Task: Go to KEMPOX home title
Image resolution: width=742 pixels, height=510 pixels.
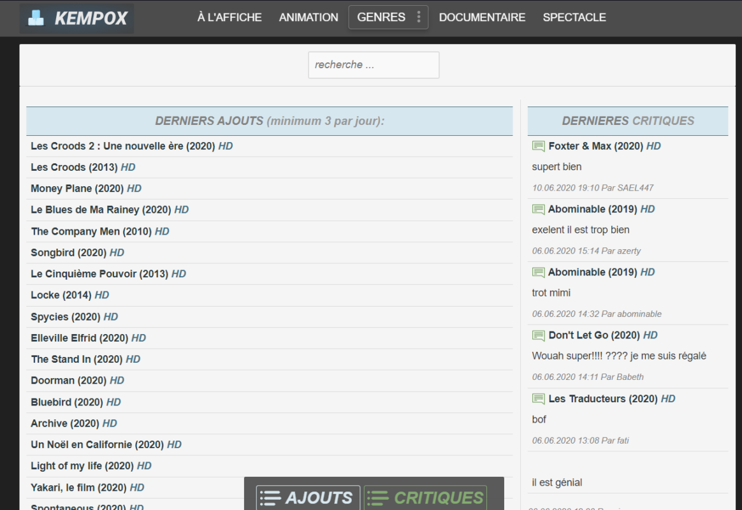Action: coord(91,18)
